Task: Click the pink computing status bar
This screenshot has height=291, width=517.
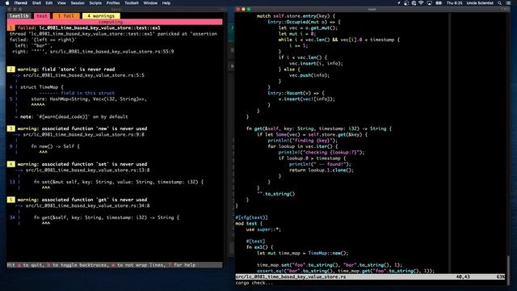Action: pyautogui.click(x=115, y=22)
